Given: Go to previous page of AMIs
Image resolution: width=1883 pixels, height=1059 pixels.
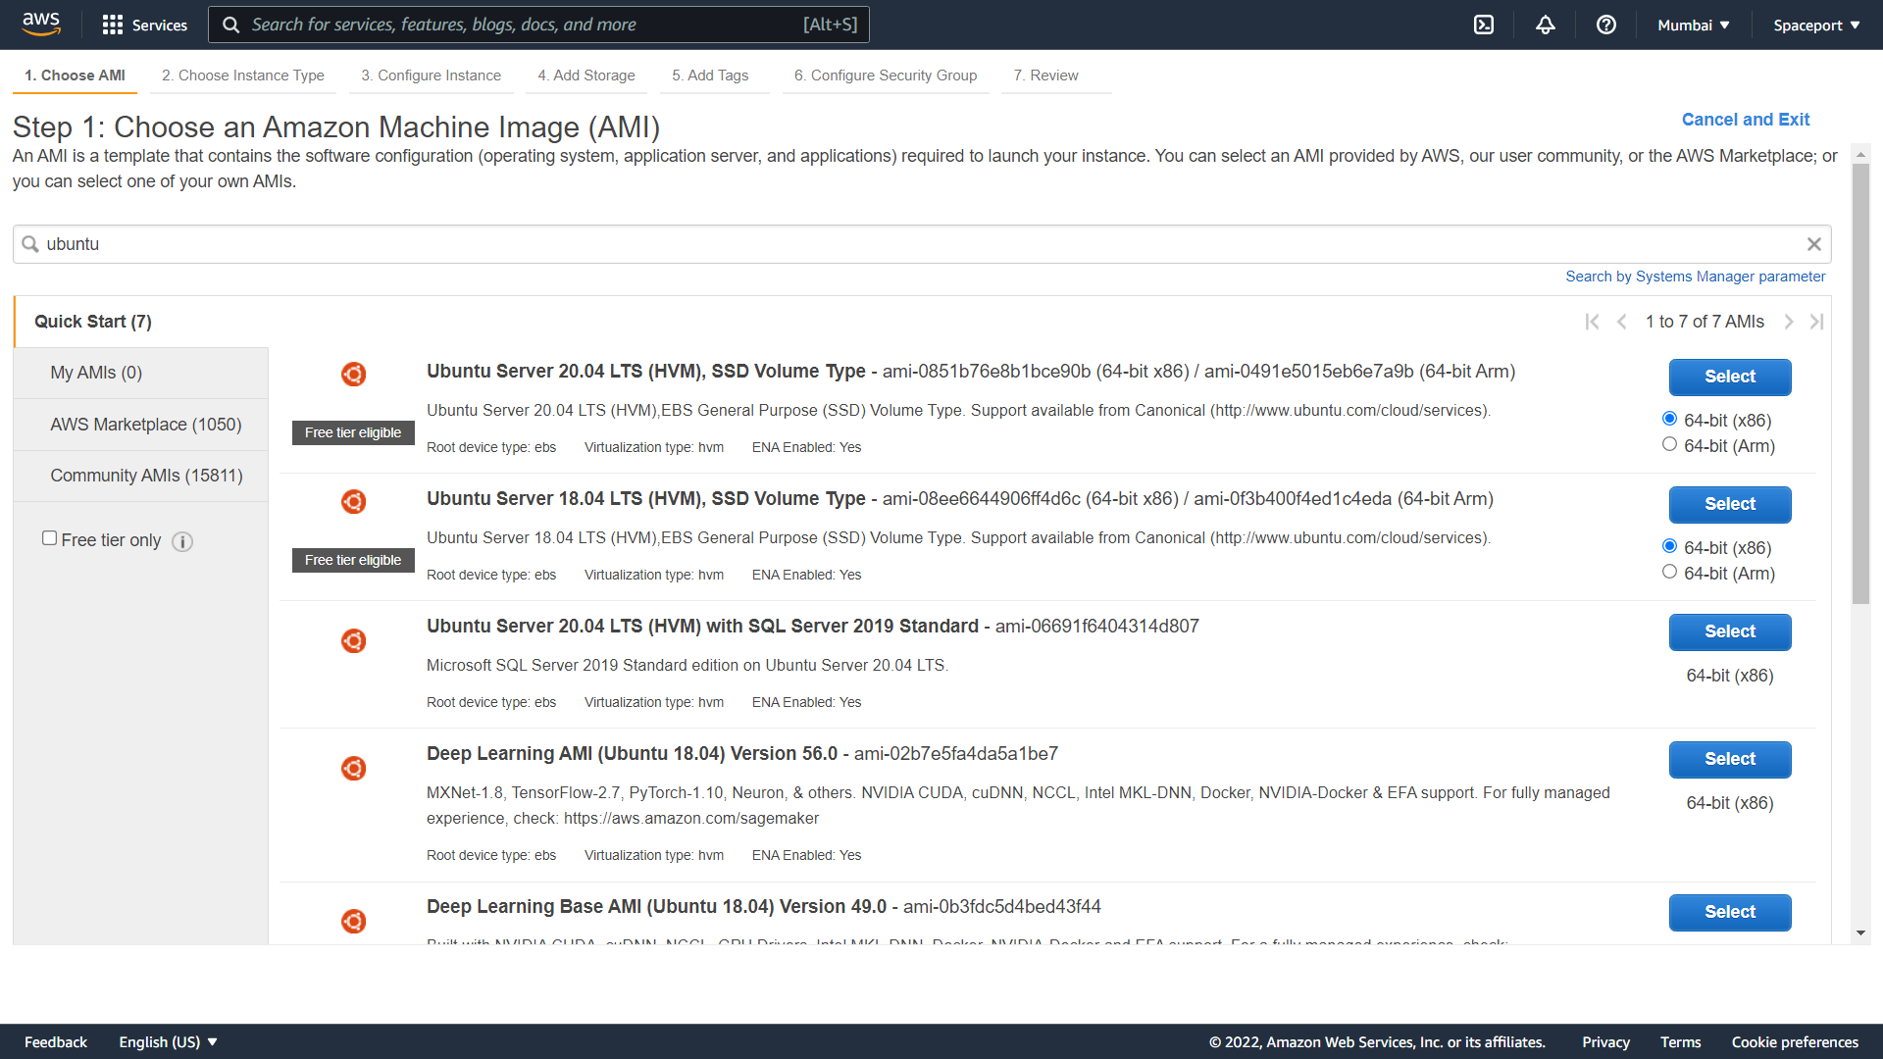Looking at the screenshot, I should pos(1622,322).
